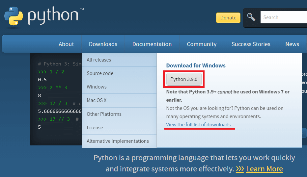This screenshot has width=307, height=177.
Task: Open the News menu
Action: (x=292, y=44)
